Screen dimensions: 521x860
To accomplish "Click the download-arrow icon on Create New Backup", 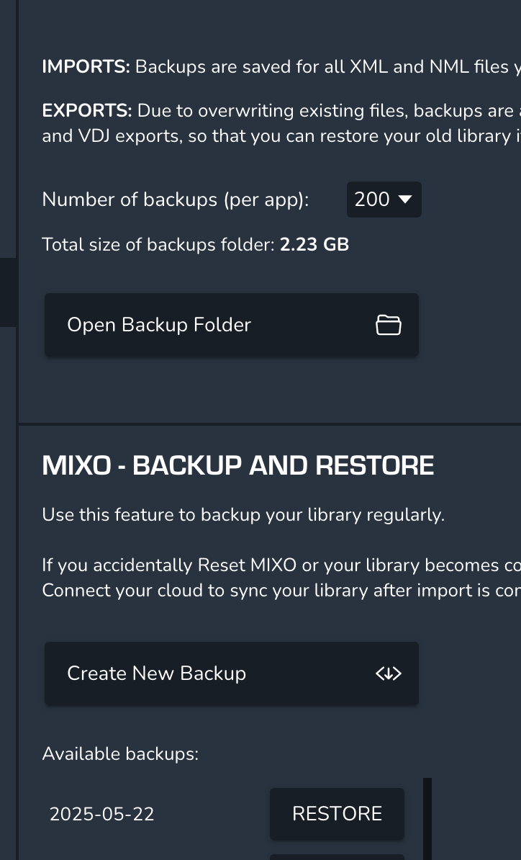I will [389, 673].
